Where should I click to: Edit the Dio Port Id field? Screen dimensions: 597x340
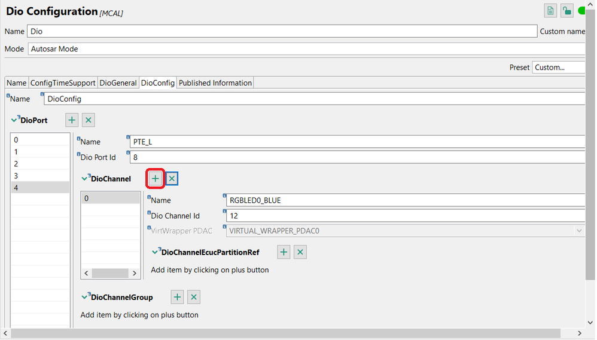point(358,157)
